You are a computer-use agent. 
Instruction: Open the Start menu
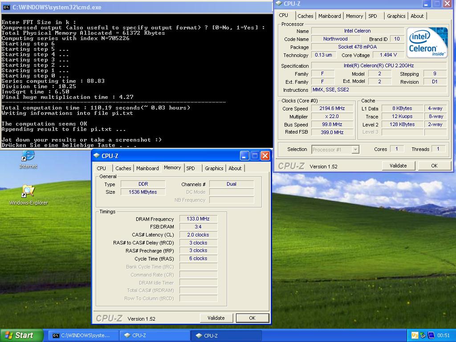pos(21,335)
